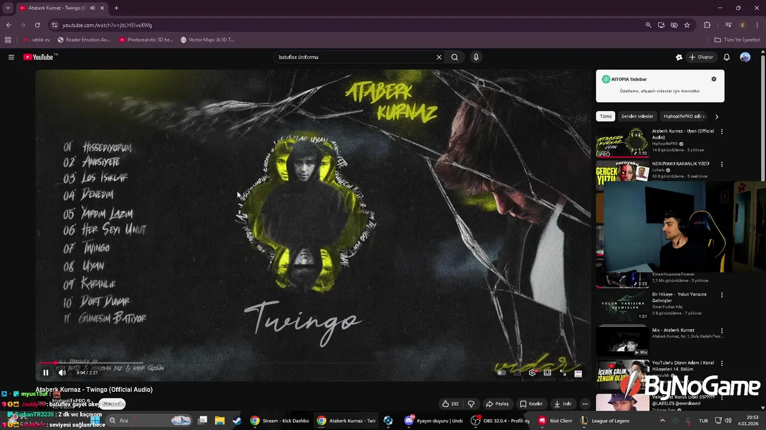Open Chrome extensions puzzle icon
This screenshot has height=430, width=766.
707,25
